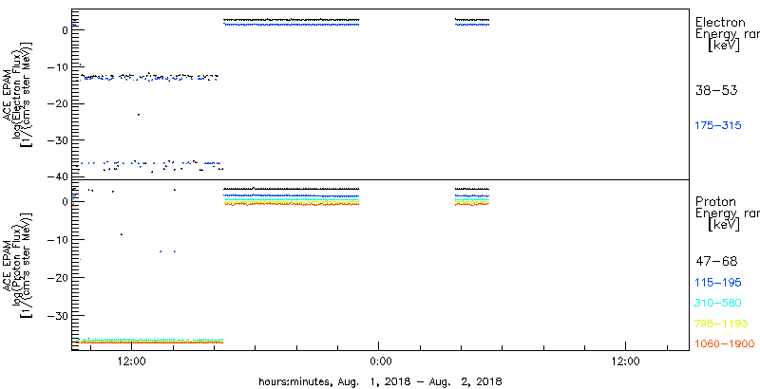This screenshot has height=389, width=760.
Task: Click the Proton Energy range legend heading
Action: (x=727, y=213)
